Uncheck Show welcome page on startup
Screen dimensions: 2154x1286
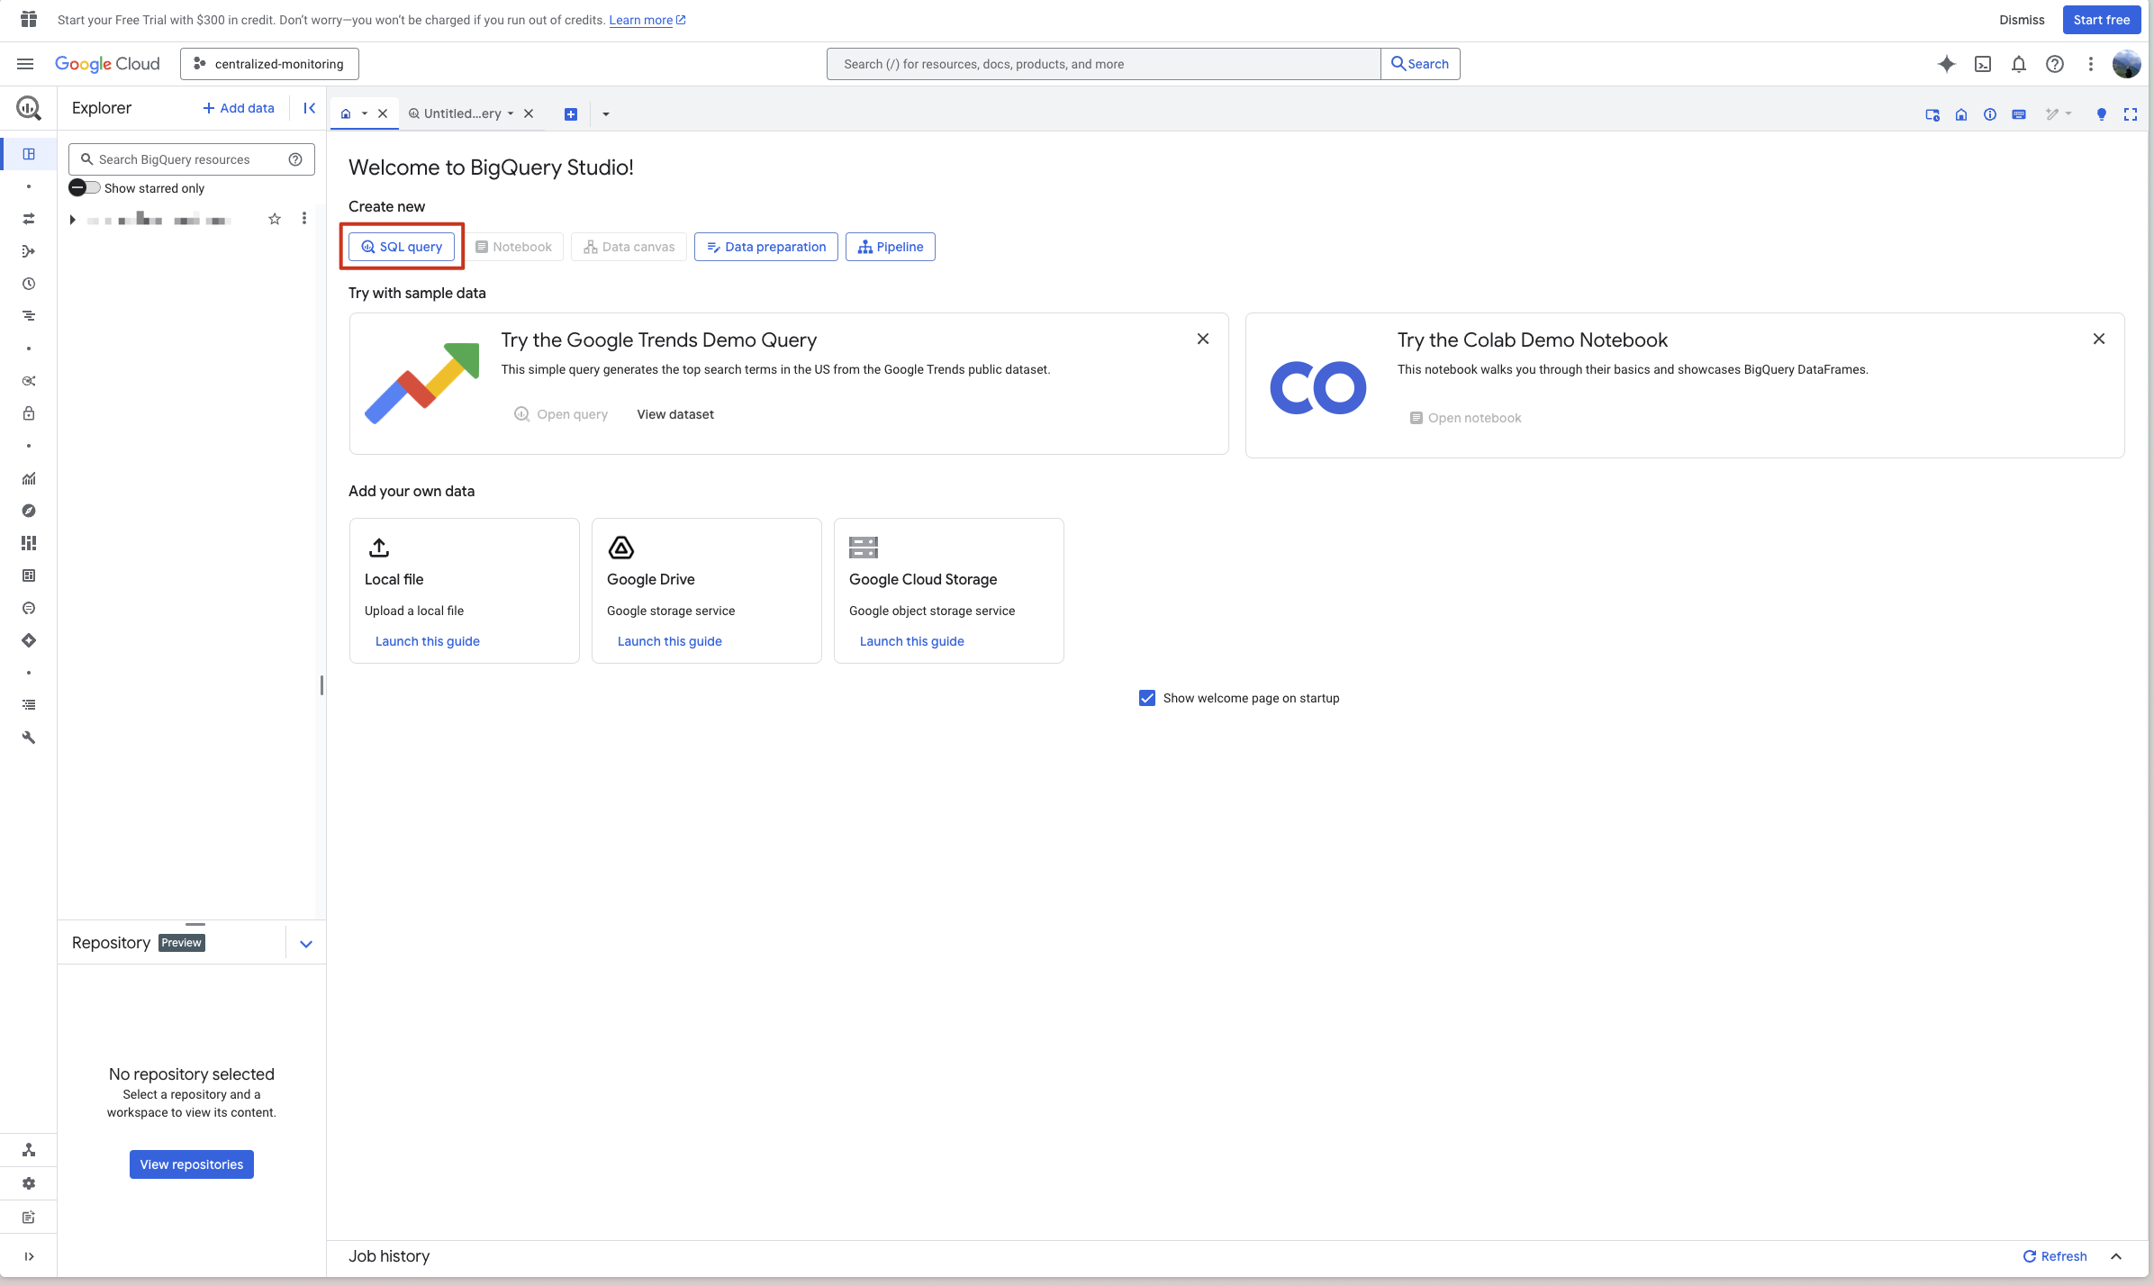click(1147, 698)
